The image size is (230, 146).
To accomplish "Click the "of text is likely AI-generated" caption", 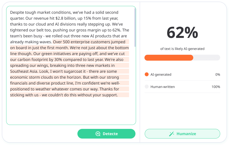I will 182,49.
